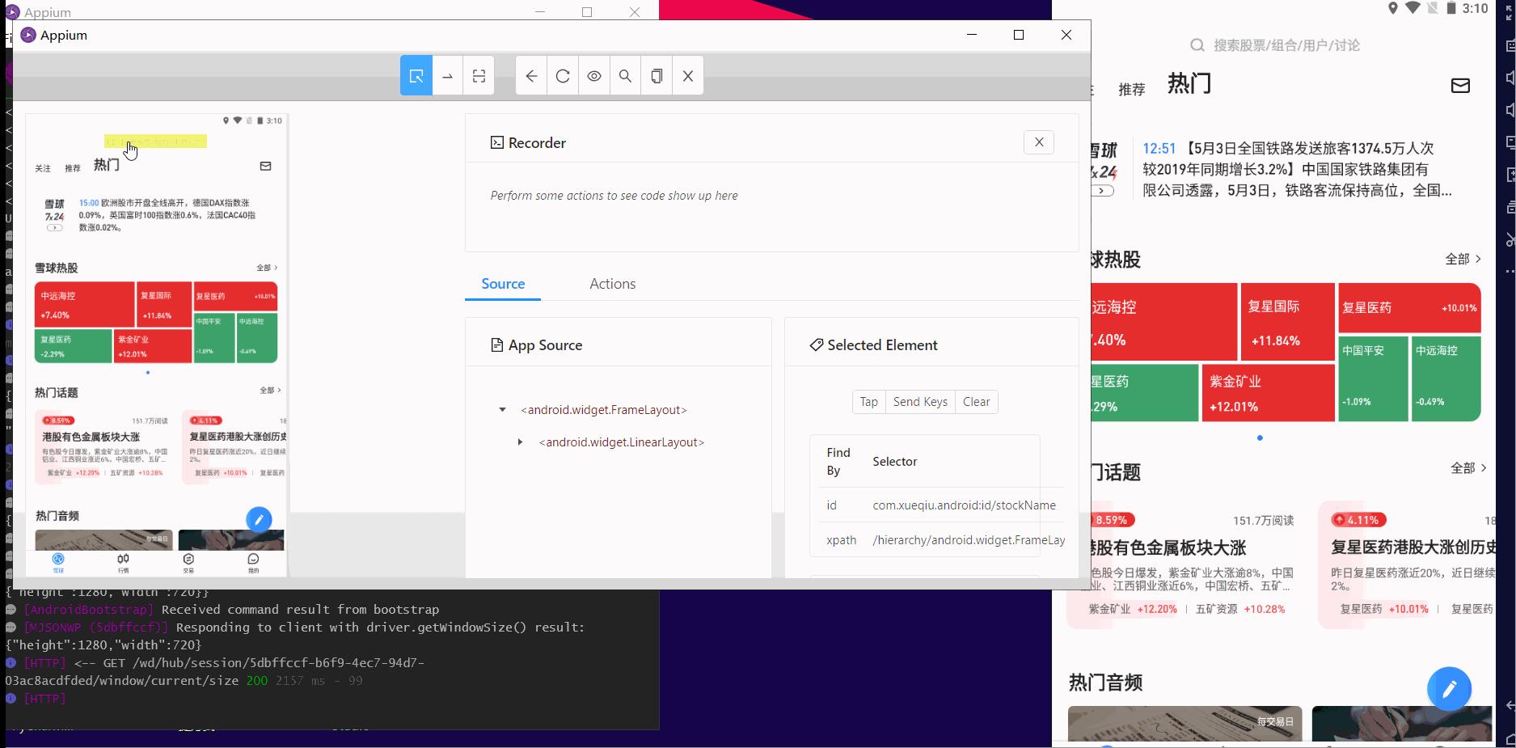Open 12:51 railway news item in emulator

click(1297, 170)
